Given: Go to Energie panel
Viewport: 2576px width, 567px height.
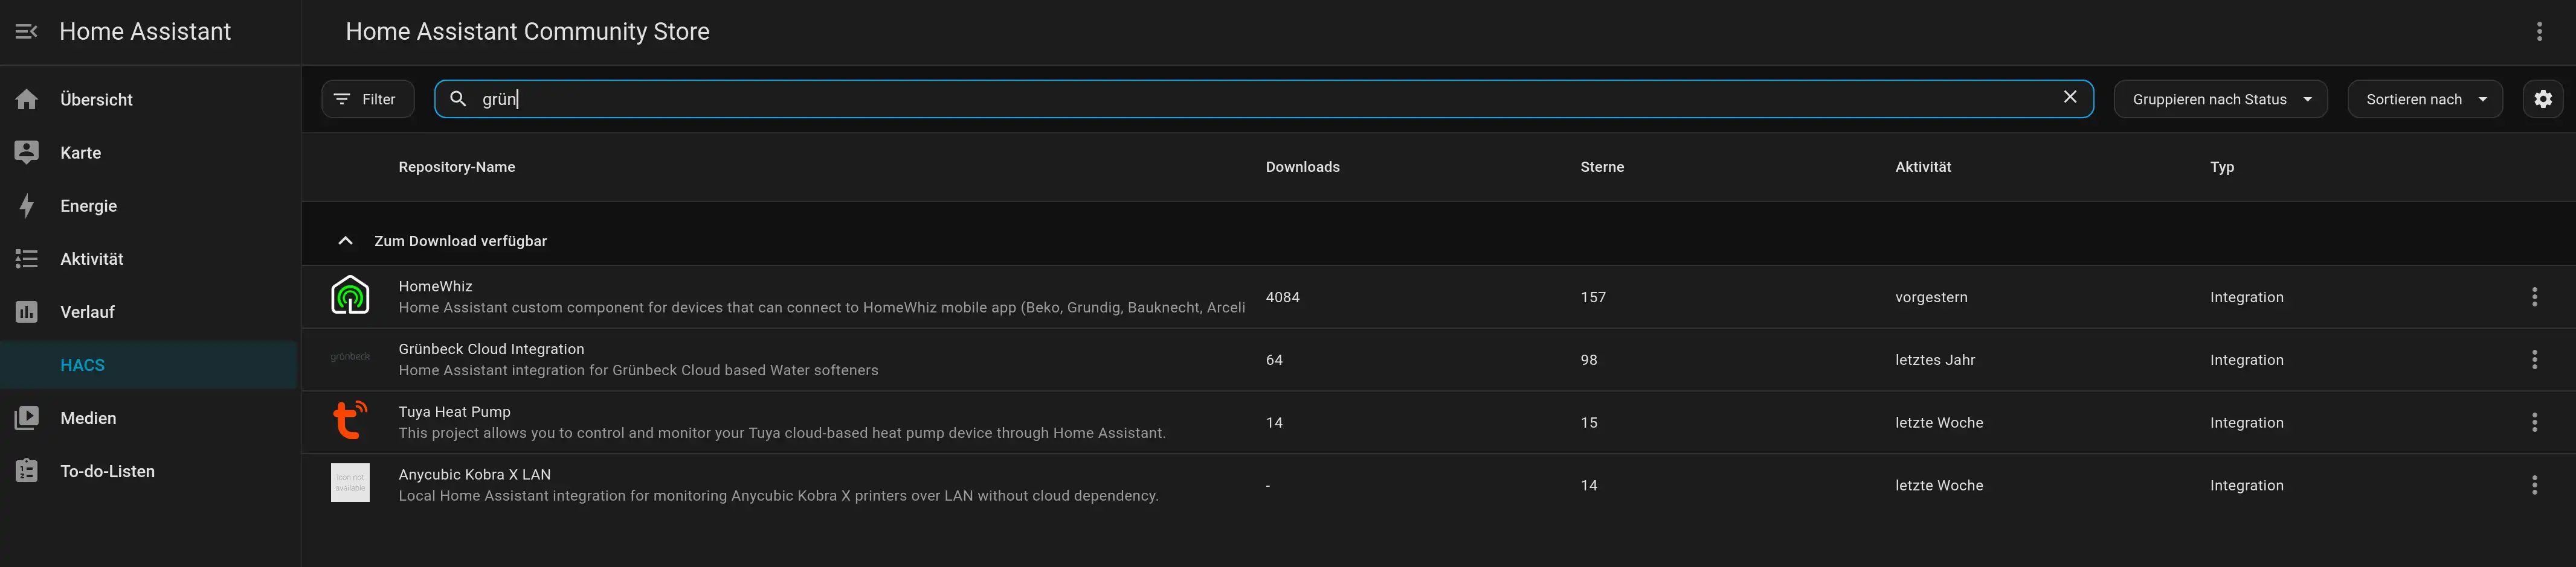Looking at the screenshot, I should (x=148, y=206).
